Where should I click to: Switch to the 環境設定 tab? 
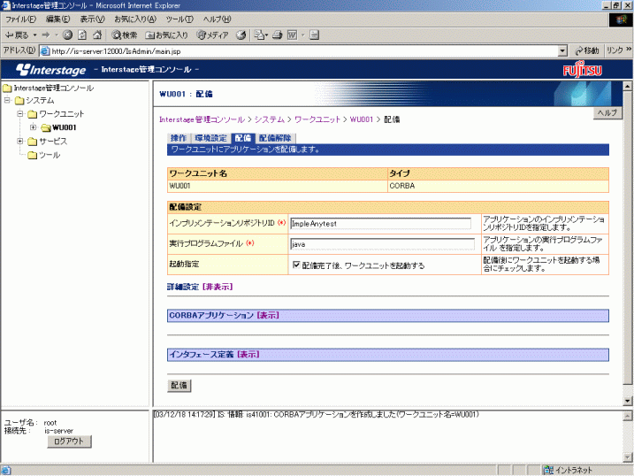click(x=210, y=138)
